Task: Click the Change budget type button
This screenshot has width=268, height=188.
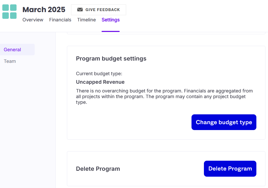Action: (x=224, y=122)
